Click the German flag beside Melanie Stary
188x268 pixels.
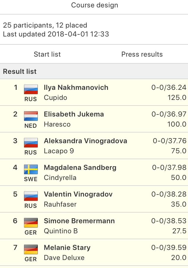coord(31,249)
